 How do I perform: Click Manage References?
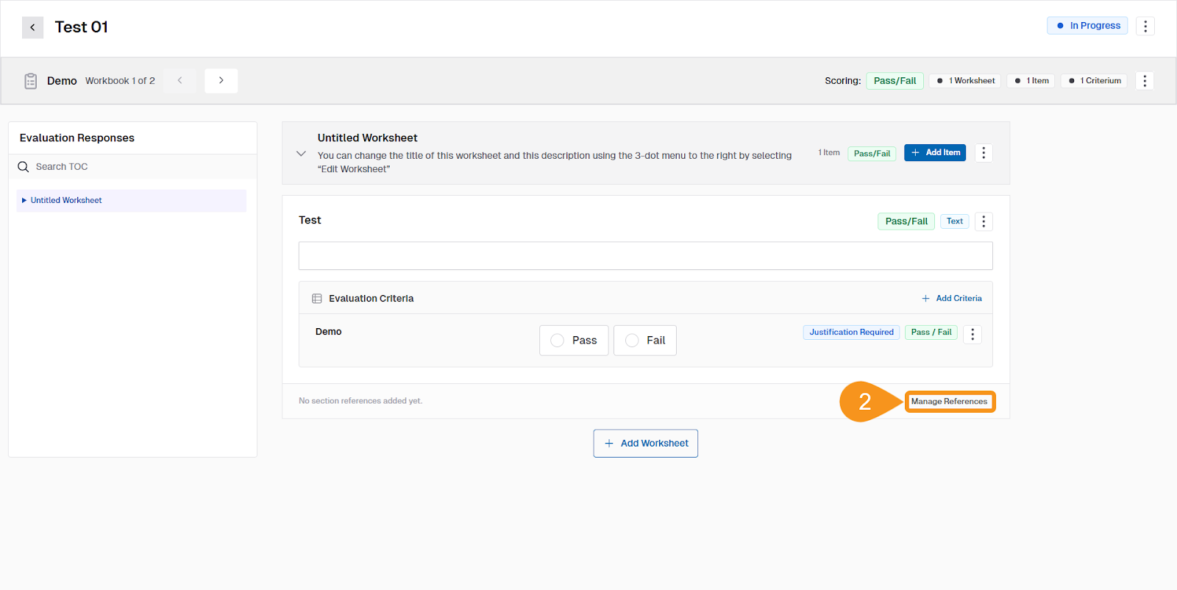(949, 402)
